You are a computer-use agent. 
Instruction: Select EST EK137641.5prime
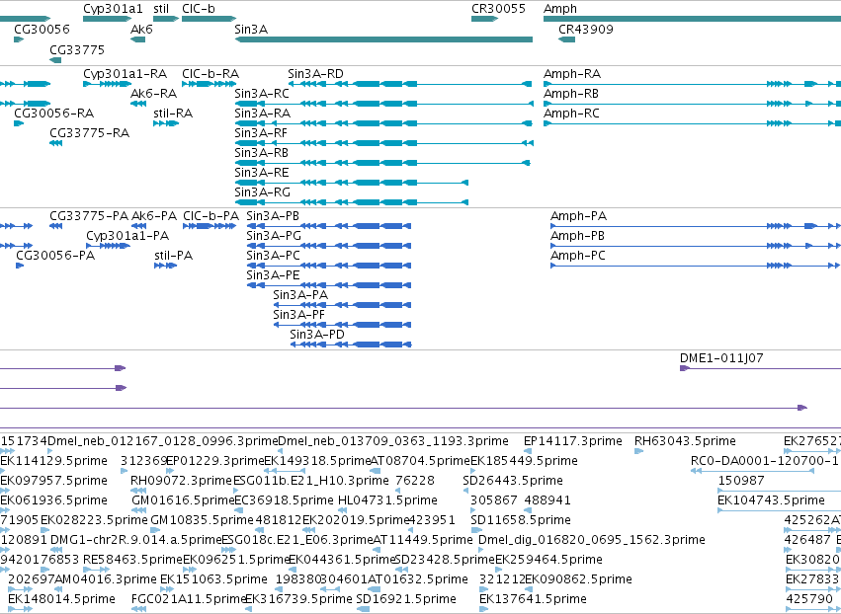[x=483, y=609]
